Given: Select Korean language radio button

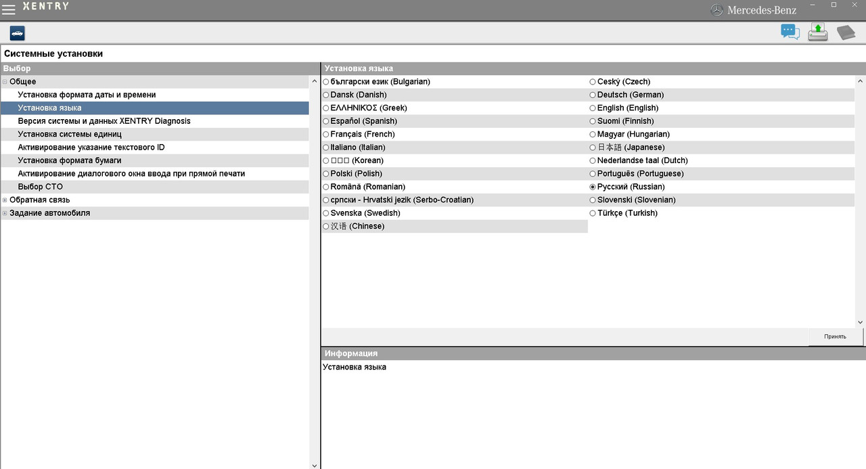Looking at the screenshot, I should click(x=326, y=160).
